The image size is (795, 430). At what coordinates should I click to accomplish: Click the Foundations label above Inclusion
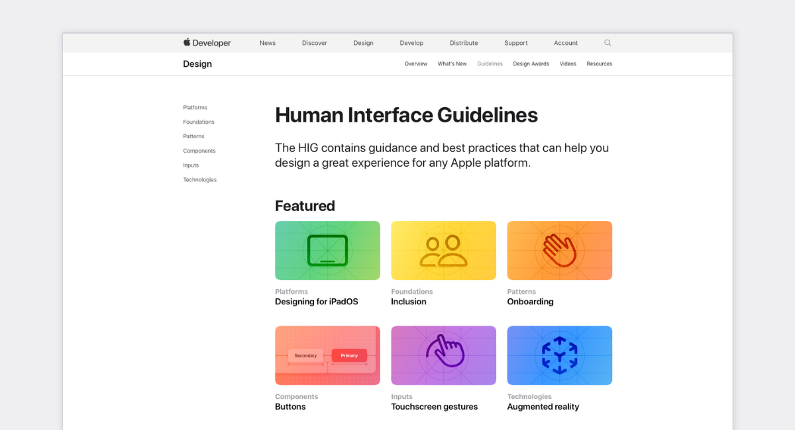pos(412,292)
